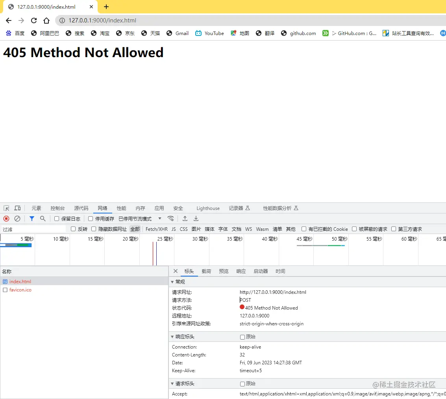Toggle 原始 checkbox for 响应标头
446x399 pixels.
(242, 337)
